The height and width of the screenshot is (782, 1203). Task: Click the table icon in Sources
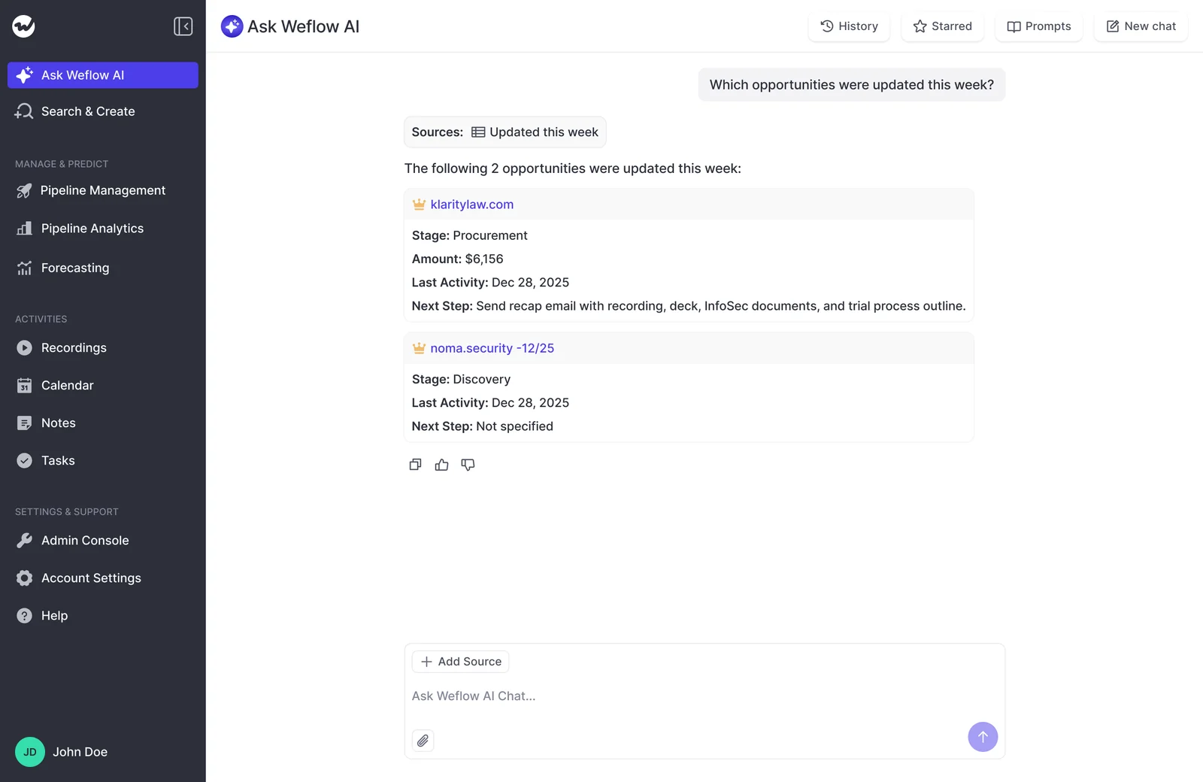coord(478,132)
